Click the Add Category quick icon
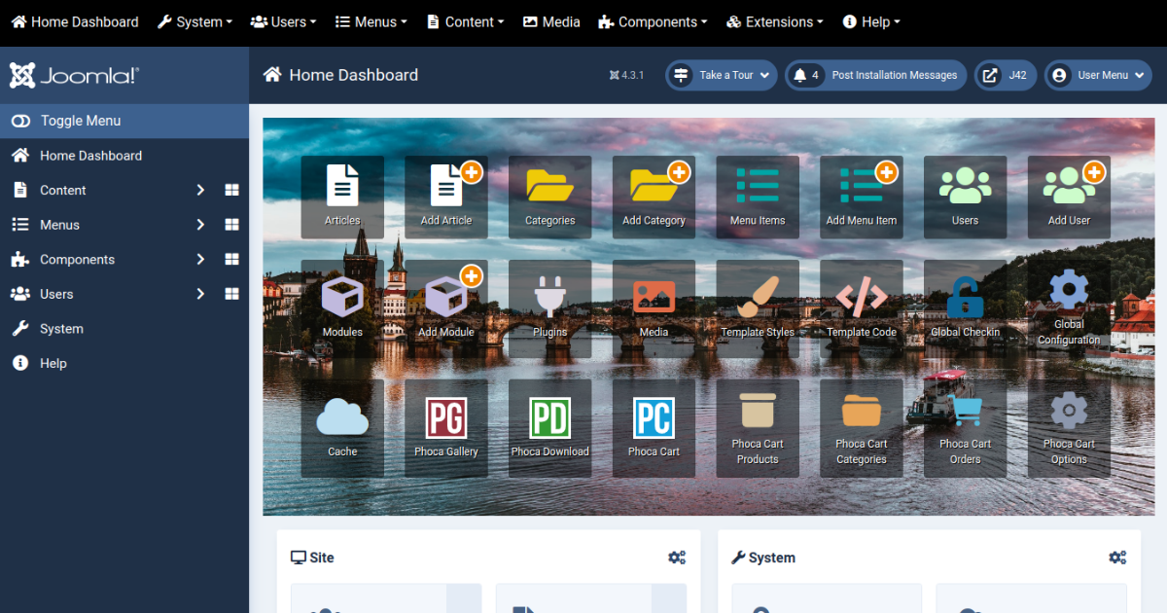Screen dimensions: 1167x613 (x=654, y=198)
